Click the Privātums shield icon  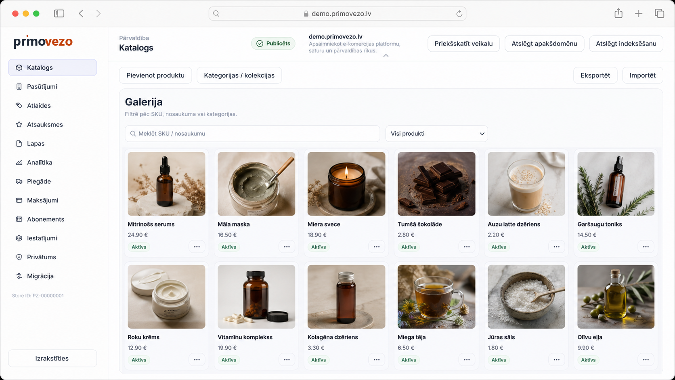click(x=19, y=257)
